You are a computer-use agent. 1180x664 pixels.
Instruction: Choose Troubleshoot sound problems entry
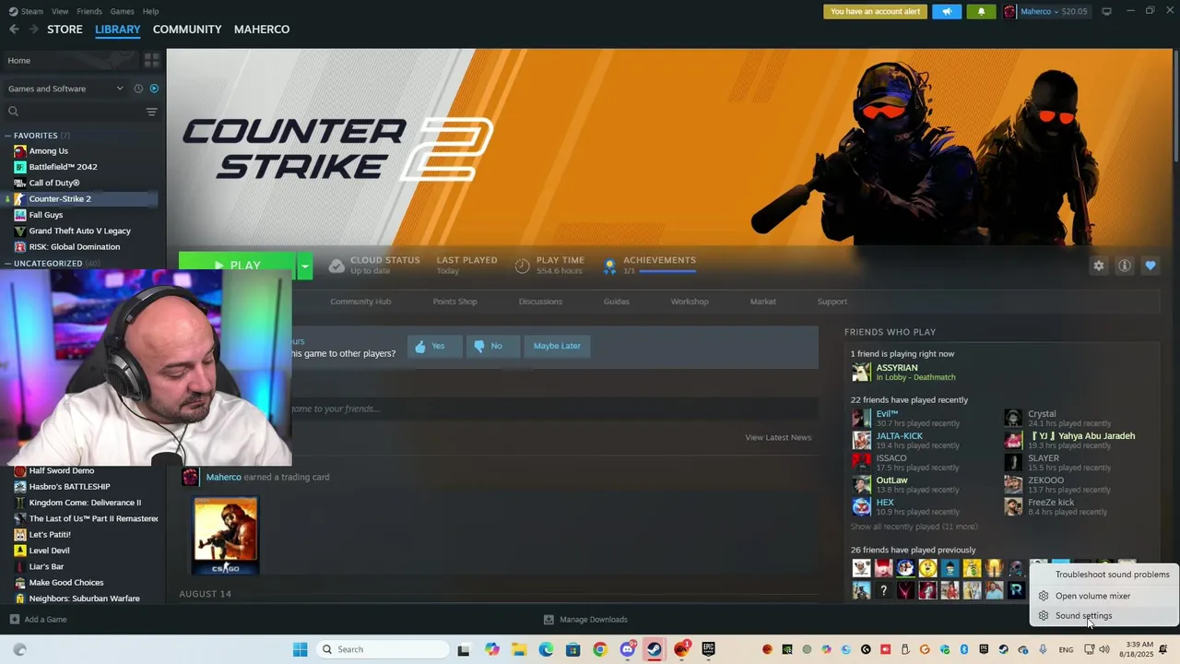click(x=1103, y=575)
